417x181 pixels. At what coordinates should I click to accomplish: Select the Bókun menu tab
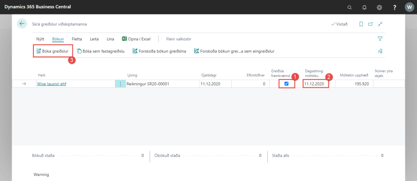click(58, 39)
